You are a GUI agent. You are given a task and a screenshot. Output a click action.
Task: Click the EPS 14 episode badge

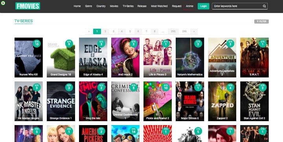[134, 131]
